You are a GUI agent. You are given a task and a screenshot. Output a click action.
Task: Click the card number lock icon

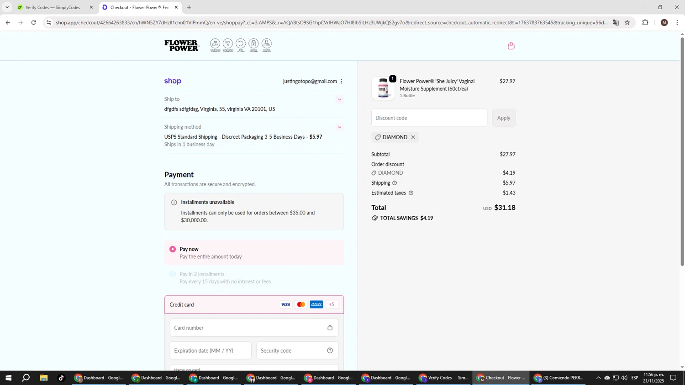pos(330,328)
